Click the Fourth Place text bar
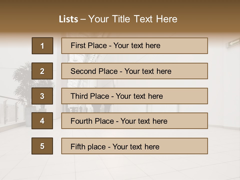Screen dimensions: 240x180 134,121
